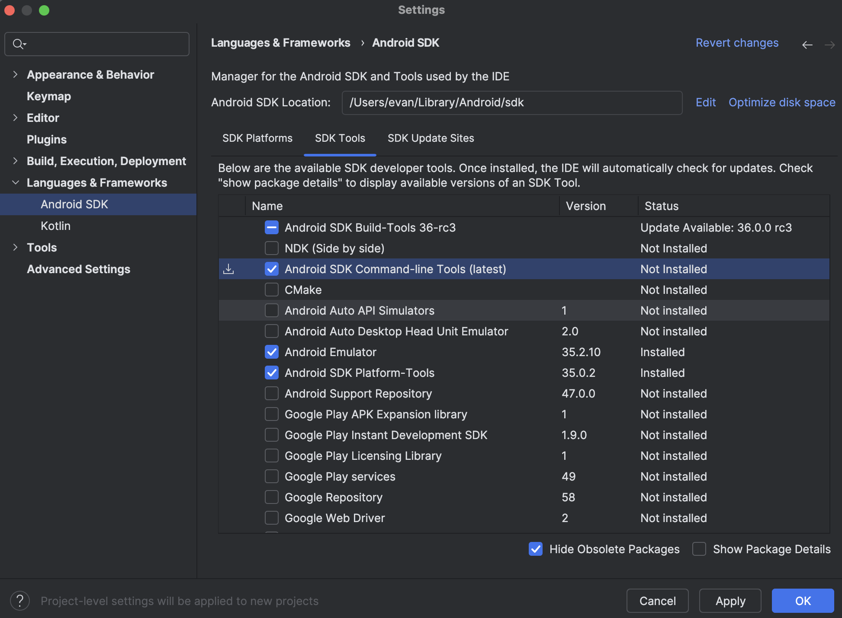842x618 pixels.
Task: Go back with the left arrow icon
Action: [807, 45]
